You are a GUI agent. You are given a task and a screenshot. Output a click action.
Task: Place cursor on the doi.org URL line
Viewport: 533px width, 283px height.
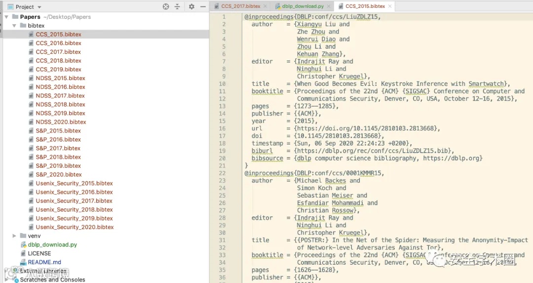[x=345, y=128]
